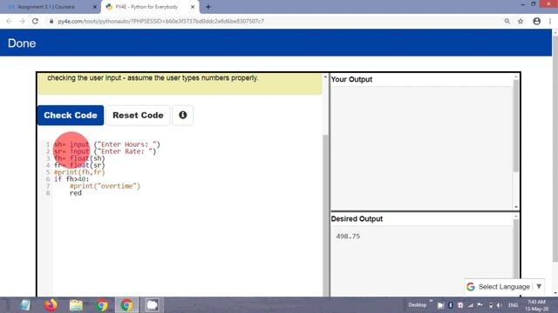Open File Explorer from the taskbar
558x313 pixels.
tap(76, 305)
